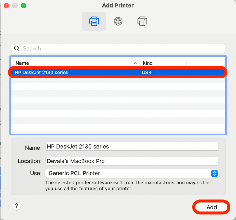Click the question mark help button
The height and width of the screenshot is (220, 236).
(x=16, y=206)
